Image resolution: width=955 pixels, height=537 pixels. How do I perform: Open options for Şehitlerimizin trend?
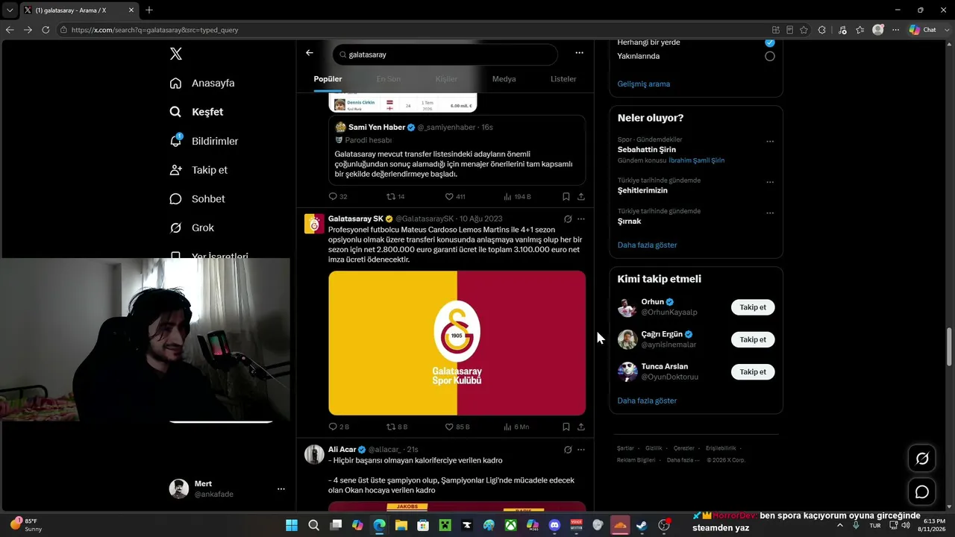(770, 182)
